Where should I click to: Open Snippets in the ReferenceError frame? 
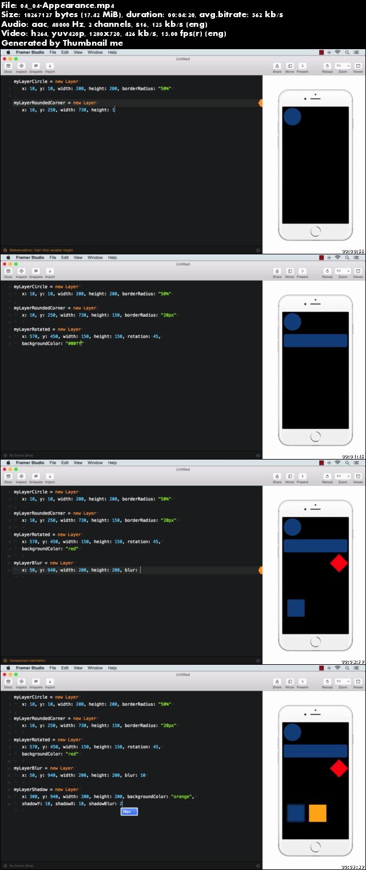click(36, 67)
